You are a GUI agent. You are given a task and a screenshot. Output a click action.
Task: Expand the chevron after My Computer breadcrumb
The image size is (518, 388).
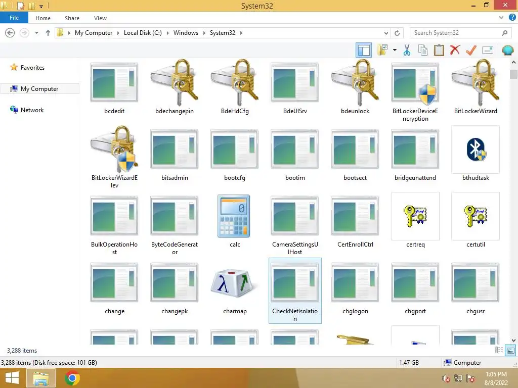(118, 33)
